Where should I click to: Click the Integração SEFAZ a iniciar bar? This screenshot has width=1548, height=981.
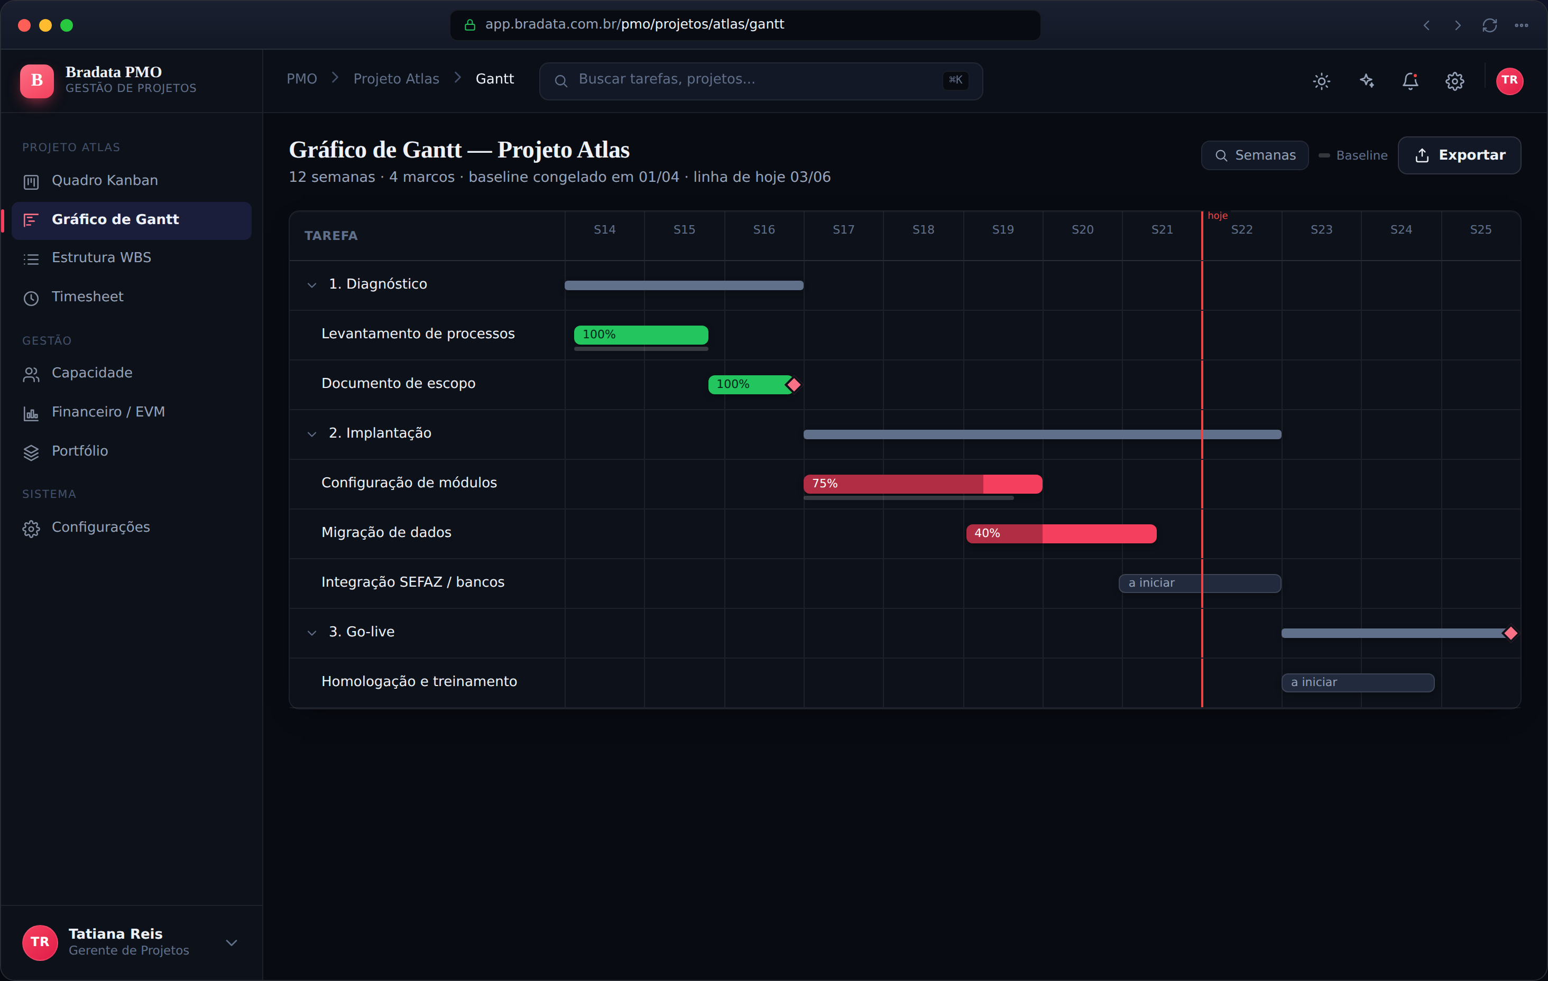1200,583
